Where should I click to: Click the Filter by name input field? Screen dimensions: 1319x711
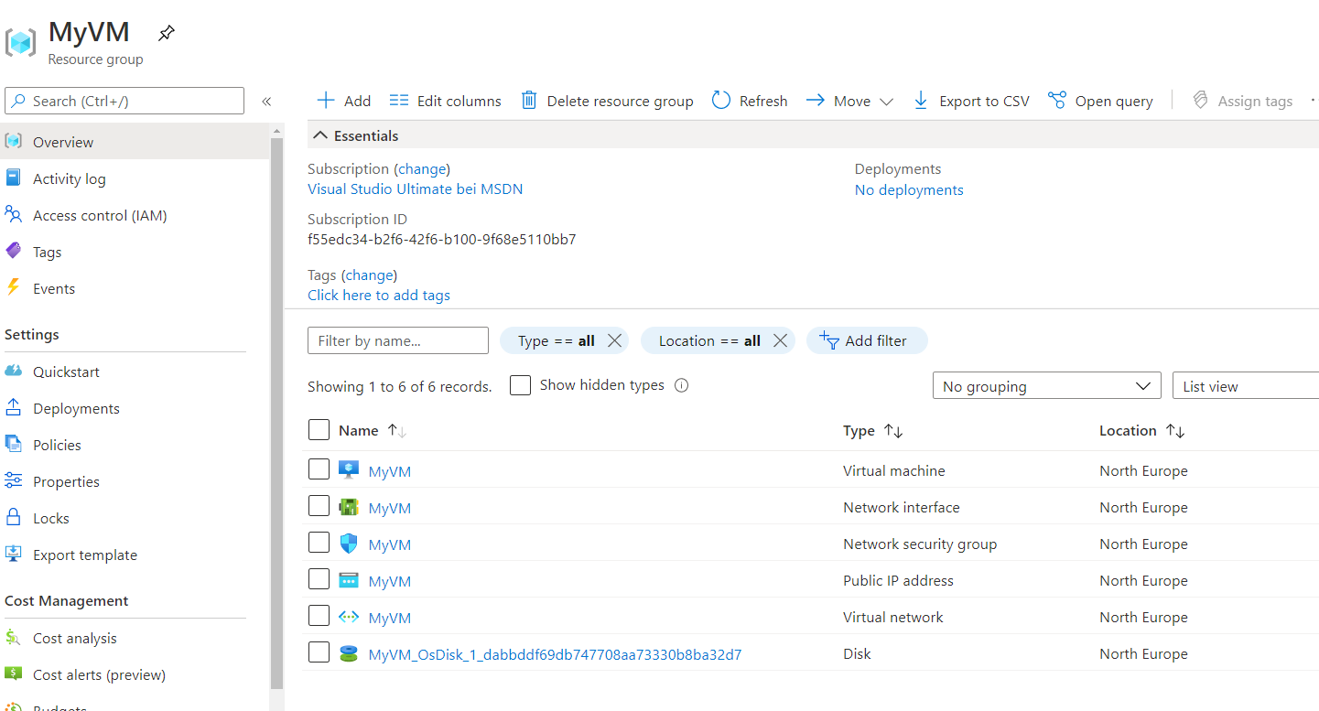pyautogui.click(x=397, y=340)
